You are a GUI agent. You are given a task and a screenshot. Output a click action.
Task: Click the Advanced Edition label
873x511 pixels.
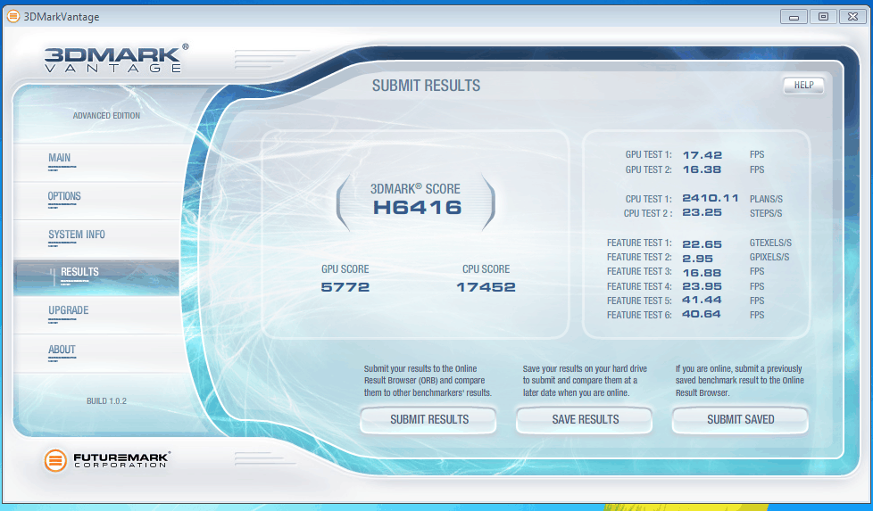(x=106, y=116)
